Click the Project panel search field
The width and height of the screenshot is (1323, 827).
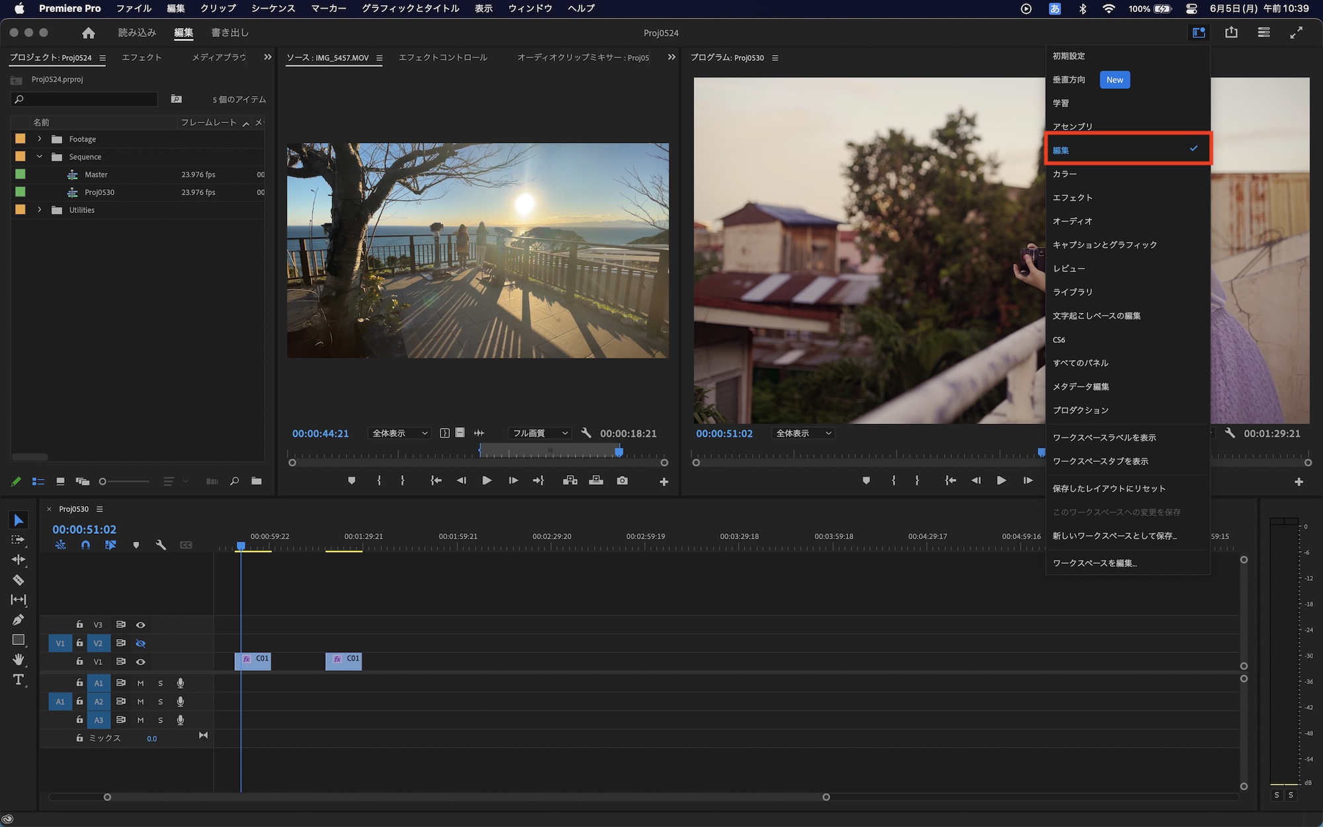[86, 99]
